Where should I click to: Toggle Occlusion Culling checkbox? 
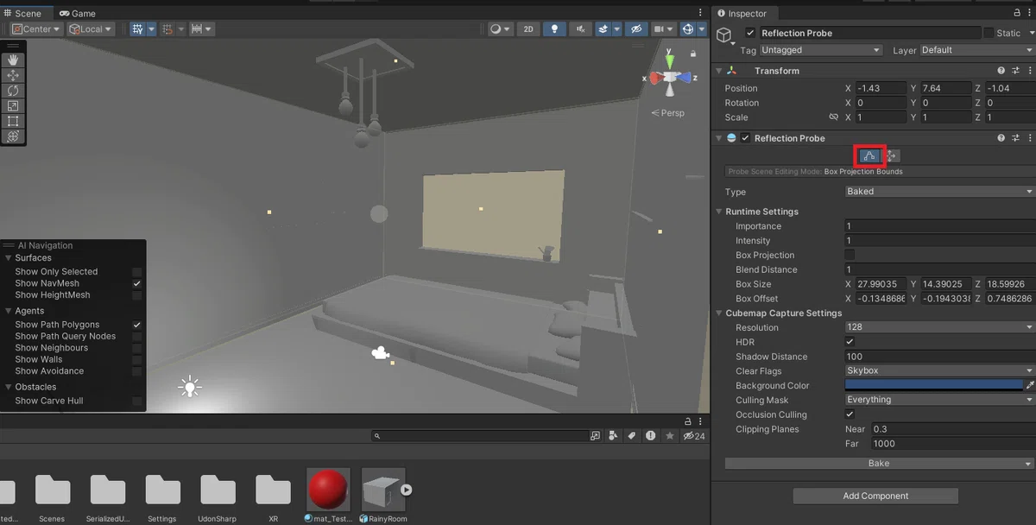click(x=850, y=414)
